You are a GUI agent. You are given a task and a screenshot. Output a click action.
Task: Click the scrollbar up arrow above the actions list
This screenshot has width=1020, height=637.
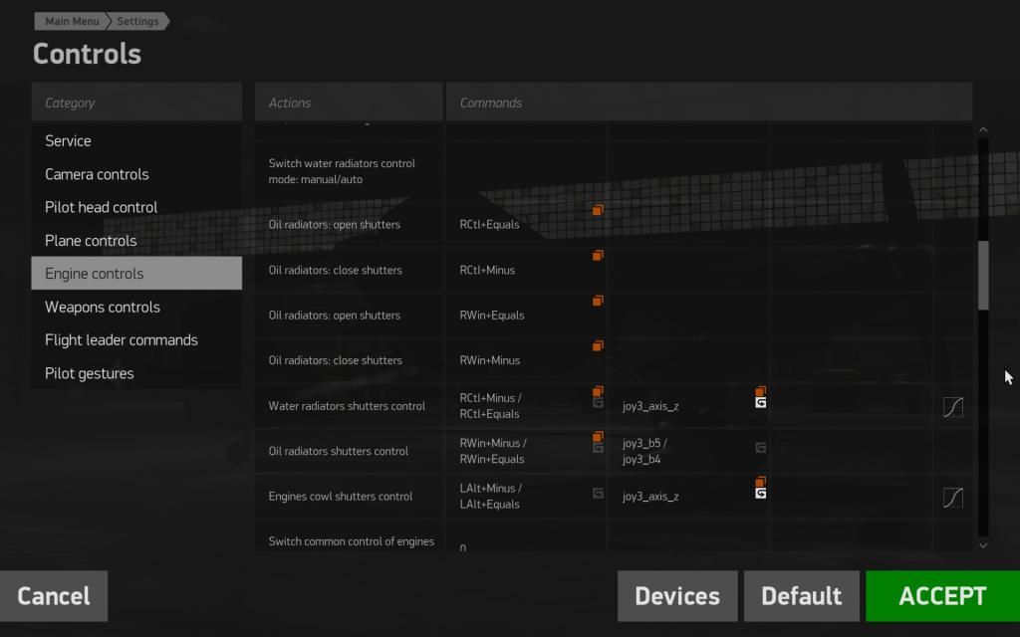click(x=983, y=129)
